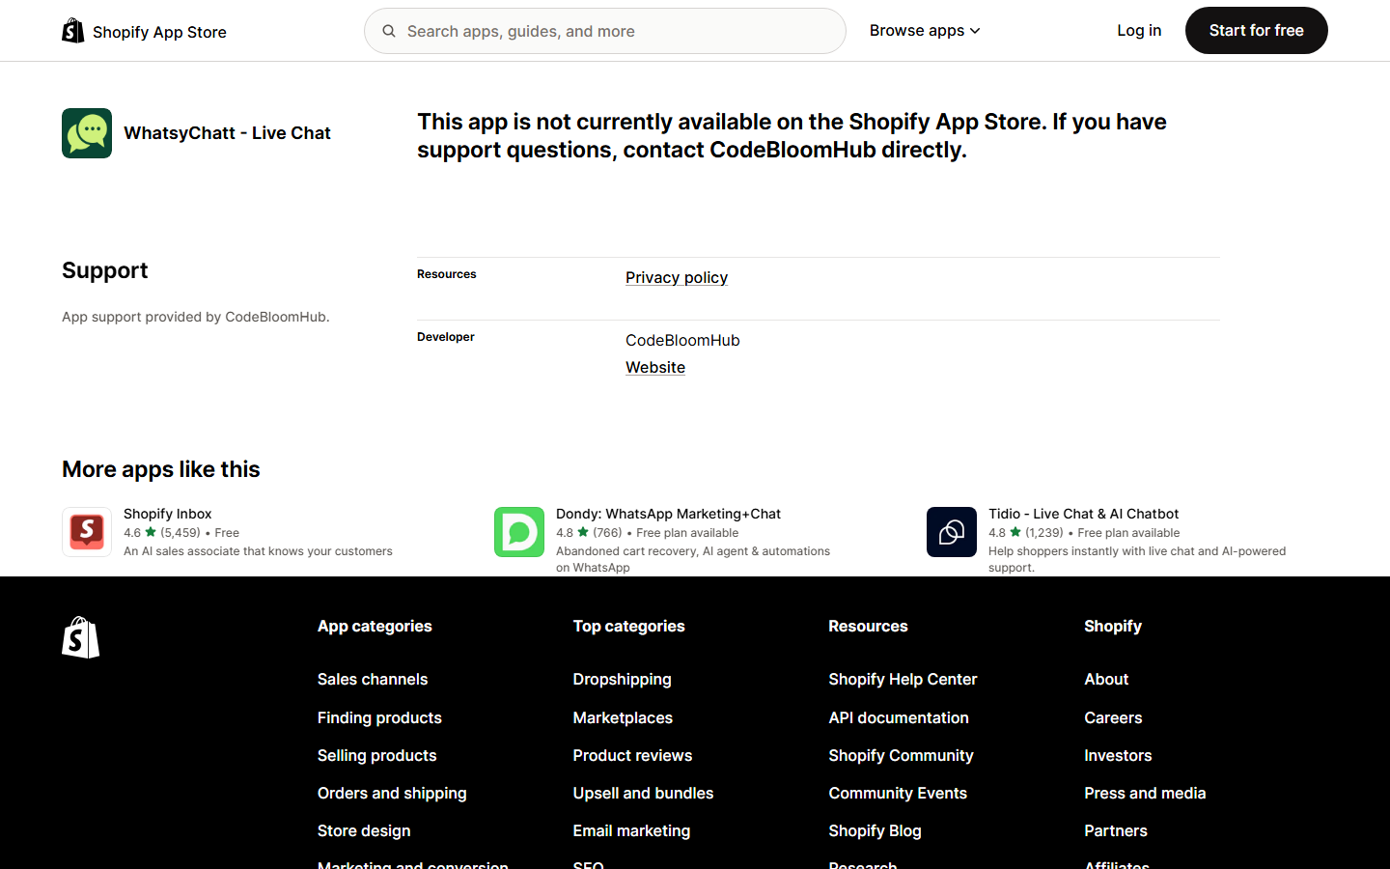The image size is (1390, 869).
Task: Click the Log in link
Action: tap(1139, 31)
